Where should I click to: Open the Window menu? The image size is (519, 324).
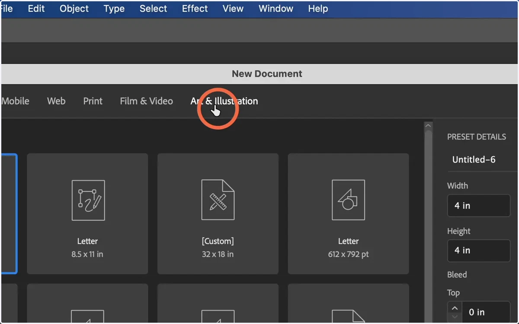click(x=276, y=9)
